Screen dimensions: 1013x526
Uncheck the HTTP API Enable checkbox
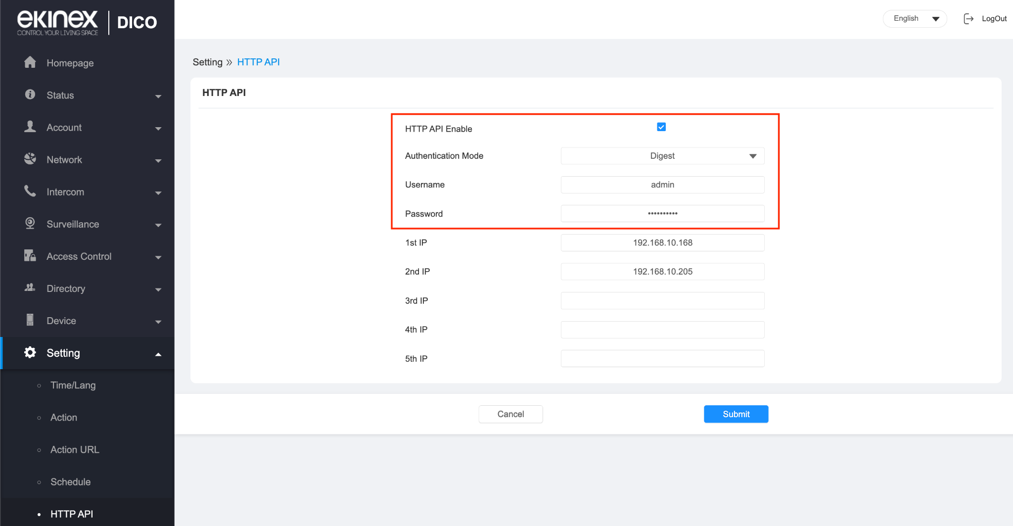coord(661,127)
